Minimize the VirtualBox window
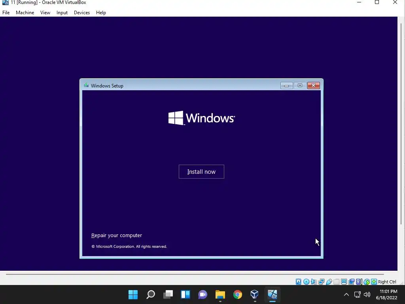Viewport: 405px width, 304px height. coord(359,2)
